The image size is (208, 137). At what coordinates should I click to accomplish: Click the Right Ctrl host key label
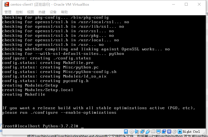tap(191, 132)
